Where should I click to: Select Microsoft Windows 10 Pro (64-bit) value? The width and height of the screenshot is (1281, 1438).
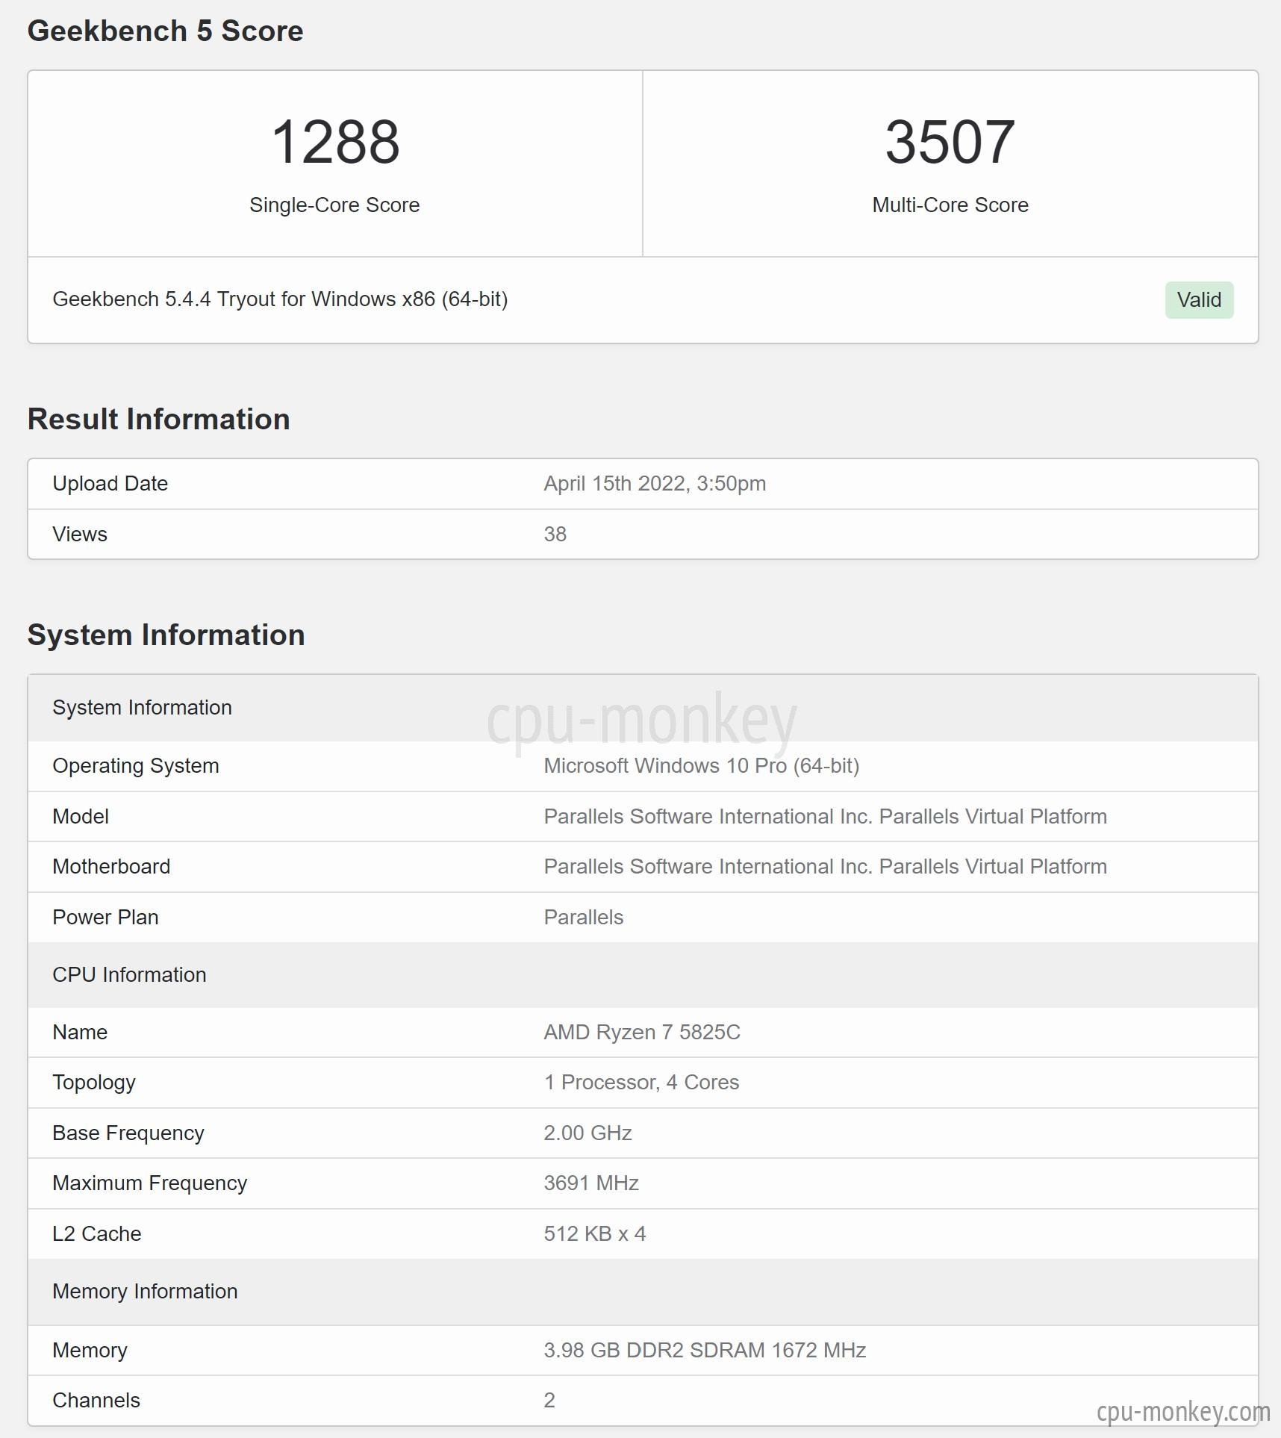tap(702, 766)
